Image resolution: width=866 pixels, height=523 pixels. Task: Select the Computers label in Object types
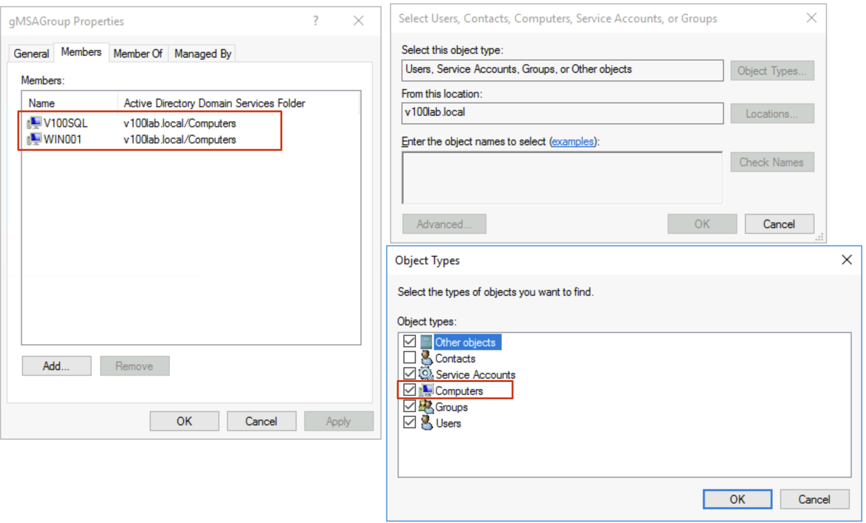point(459,391)
